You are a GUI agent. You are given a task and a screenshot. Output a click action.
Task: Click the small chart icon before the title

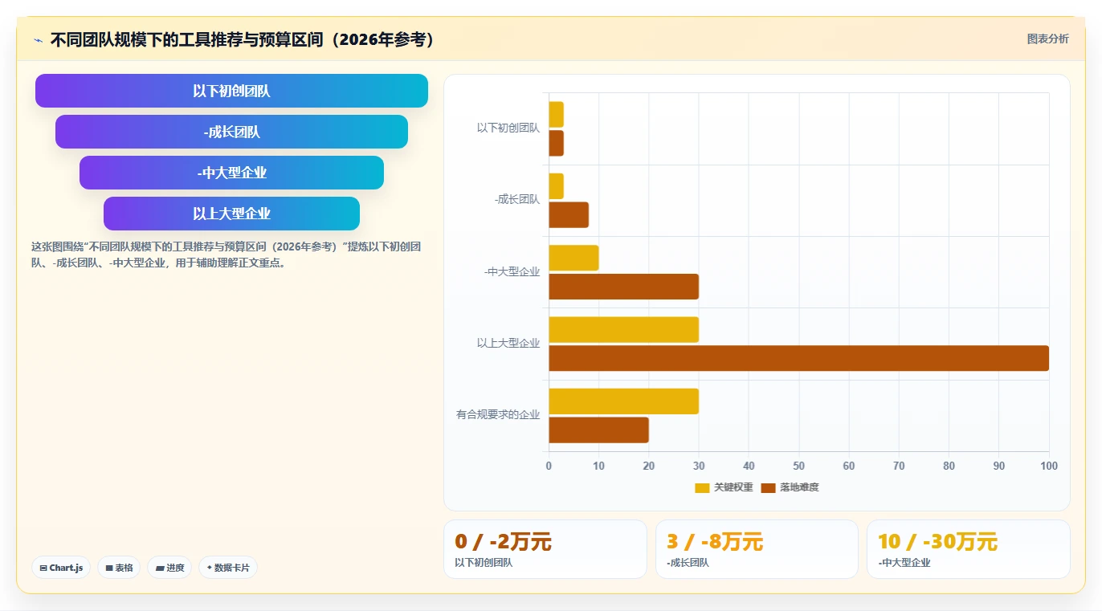38,40
